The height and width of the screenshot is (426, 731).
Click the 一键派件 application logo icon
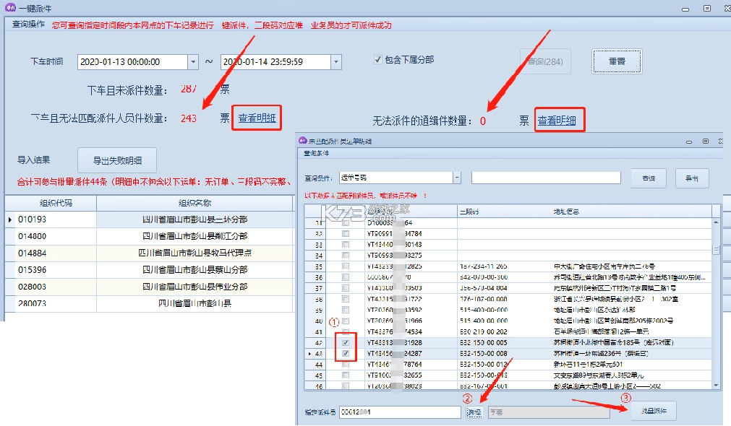(9, 8)
